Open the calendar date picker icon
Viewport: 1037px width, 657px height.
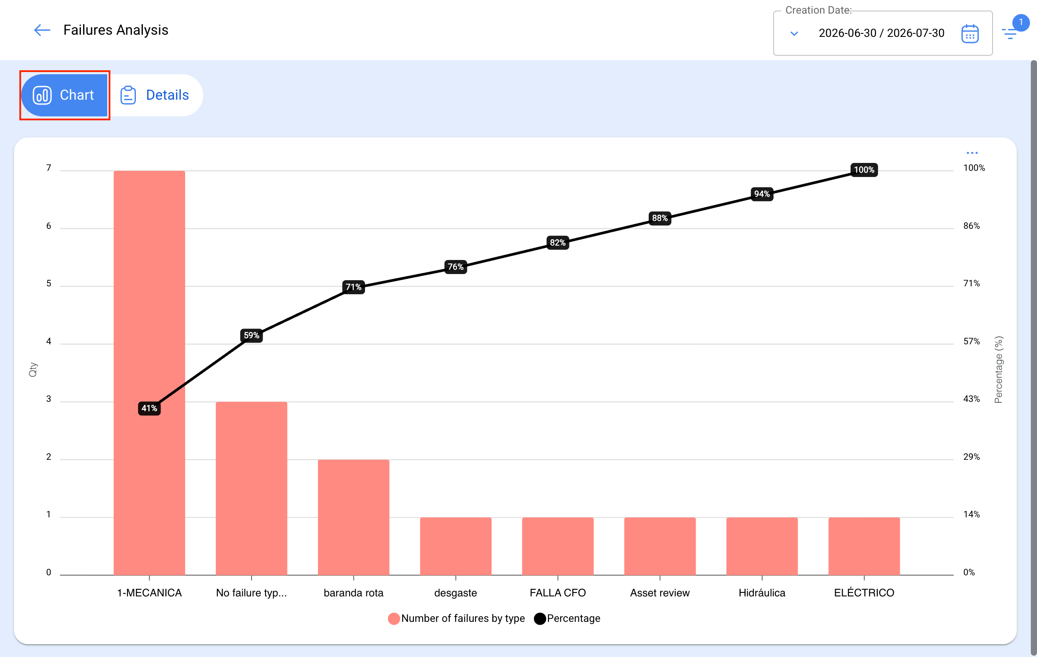pyautogui.click(x=970, y=34)
